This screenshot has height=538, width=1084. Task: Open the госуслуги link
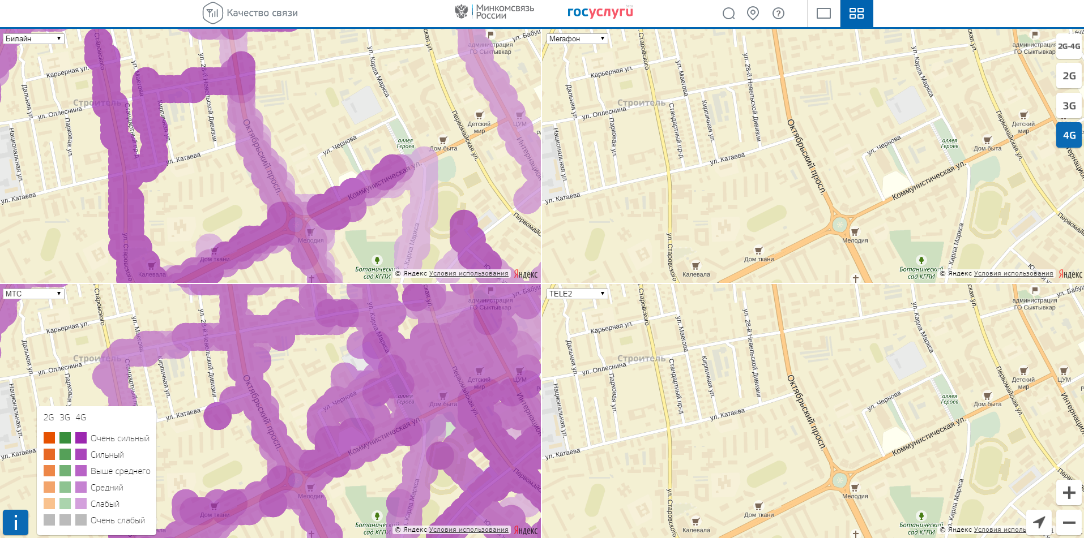[600, 12]
